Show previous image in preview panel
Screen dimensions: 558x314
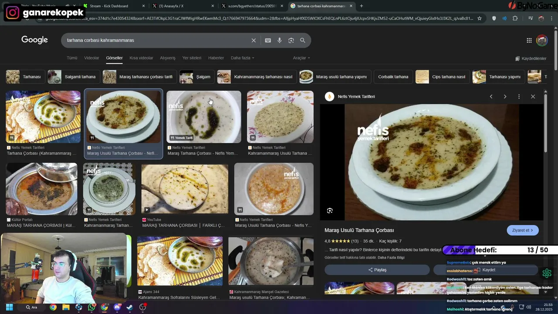click(x=491, y=96)
